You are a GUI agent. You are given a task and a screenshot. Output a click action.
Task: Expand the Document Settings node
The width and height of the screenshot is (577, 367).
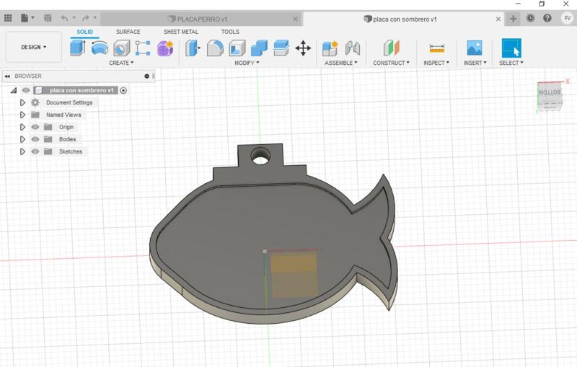tap(22, 102)
